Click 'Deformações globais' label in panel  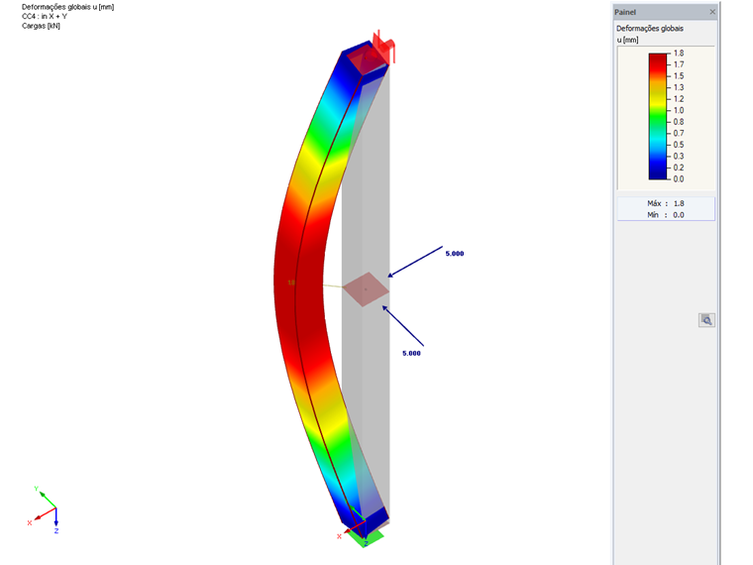point(650,29)
